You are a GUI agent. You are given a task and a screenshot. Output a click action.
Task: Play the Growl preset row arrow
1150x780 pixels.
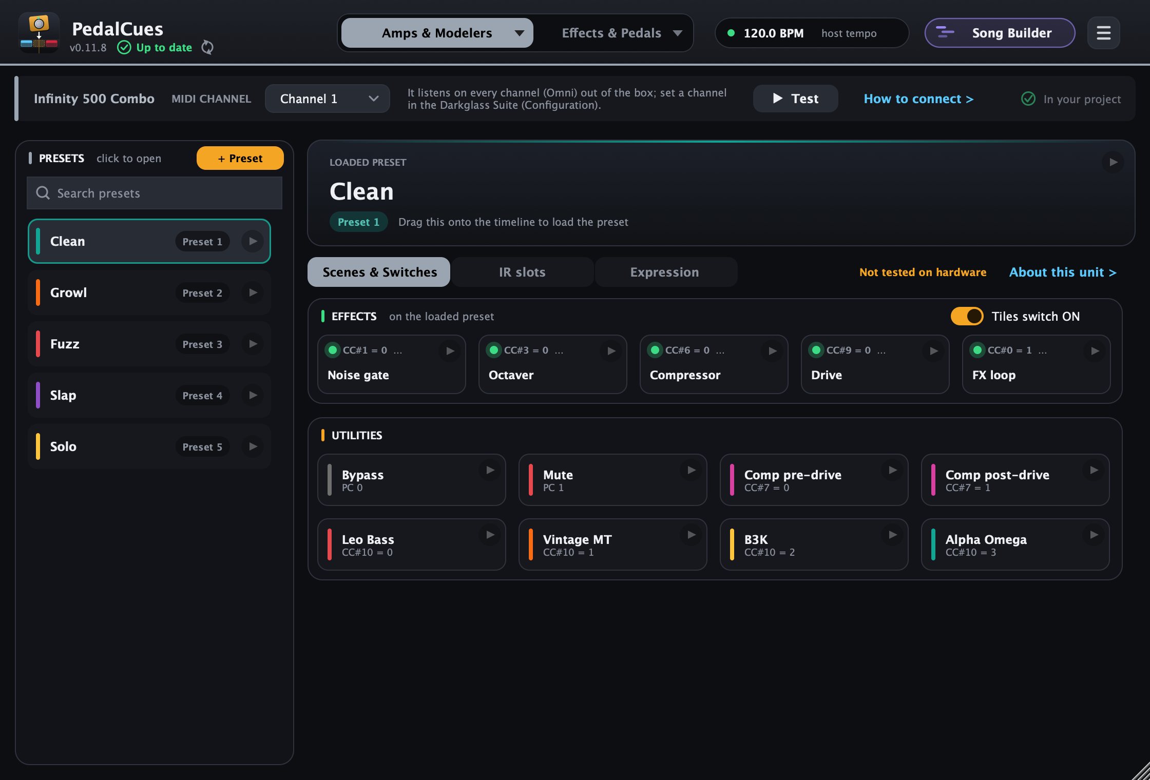[253, 292]
